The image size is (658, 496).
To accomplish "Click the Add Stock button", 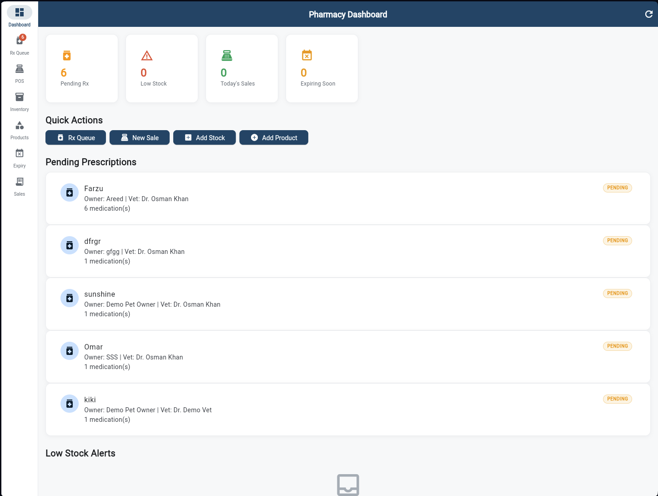I will pyautogui.click(x=204, y=137).
